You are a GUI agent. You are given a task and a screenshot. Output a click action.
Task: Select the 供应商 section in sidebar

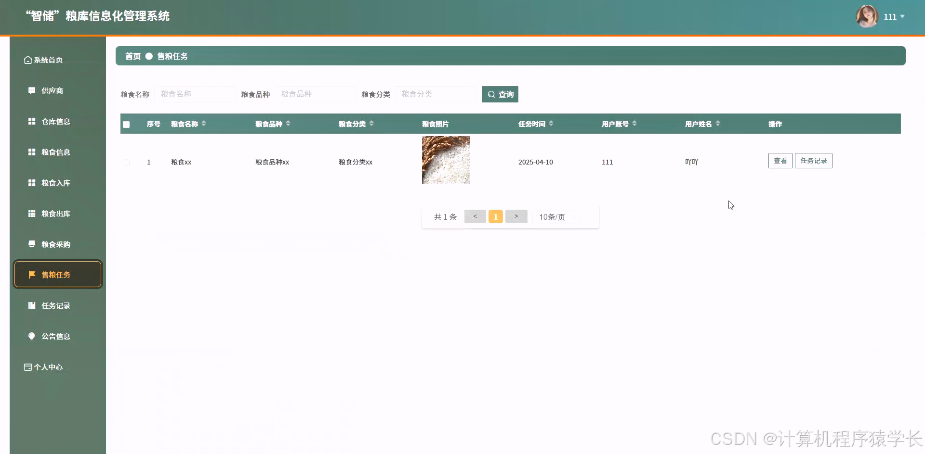(52, 90)
